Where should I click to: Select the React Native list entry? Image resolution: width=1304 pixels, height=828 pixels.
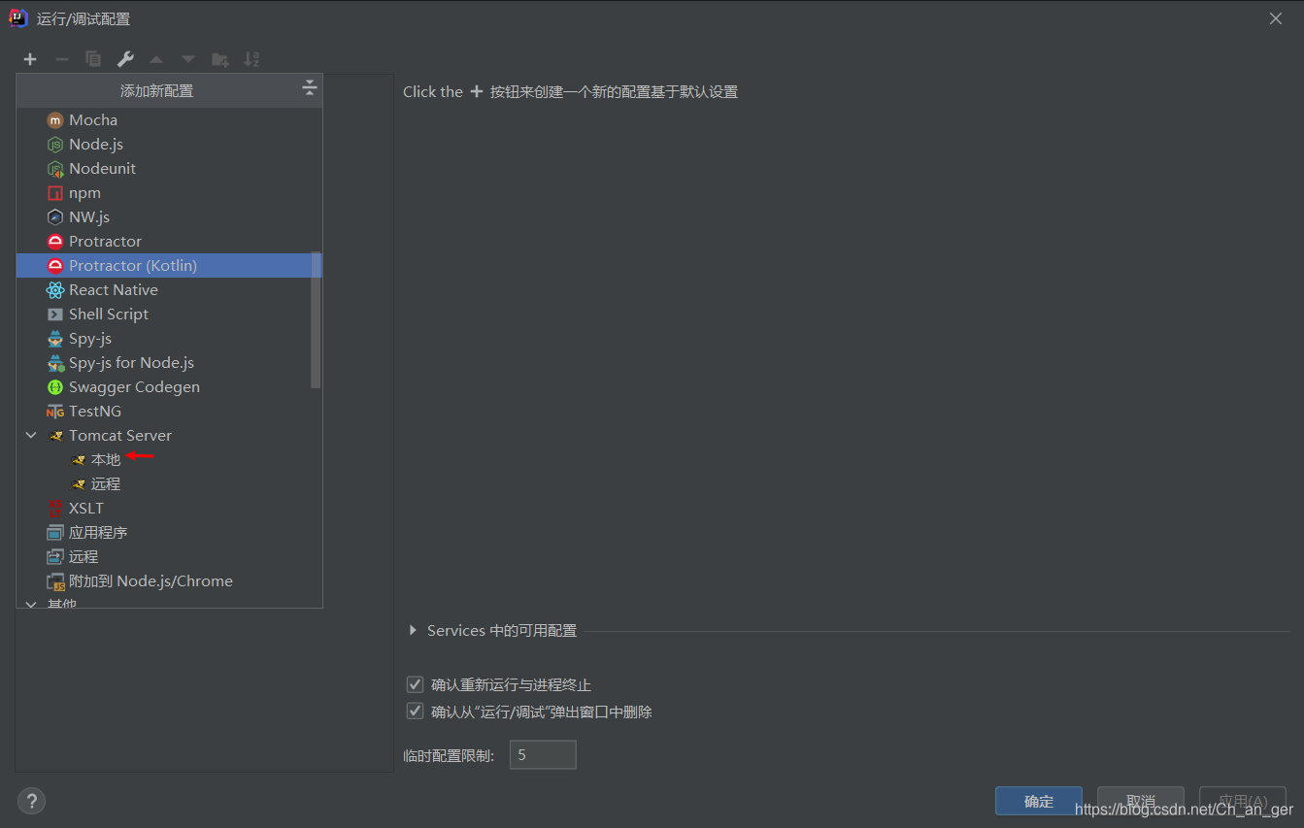coord(169,290)
